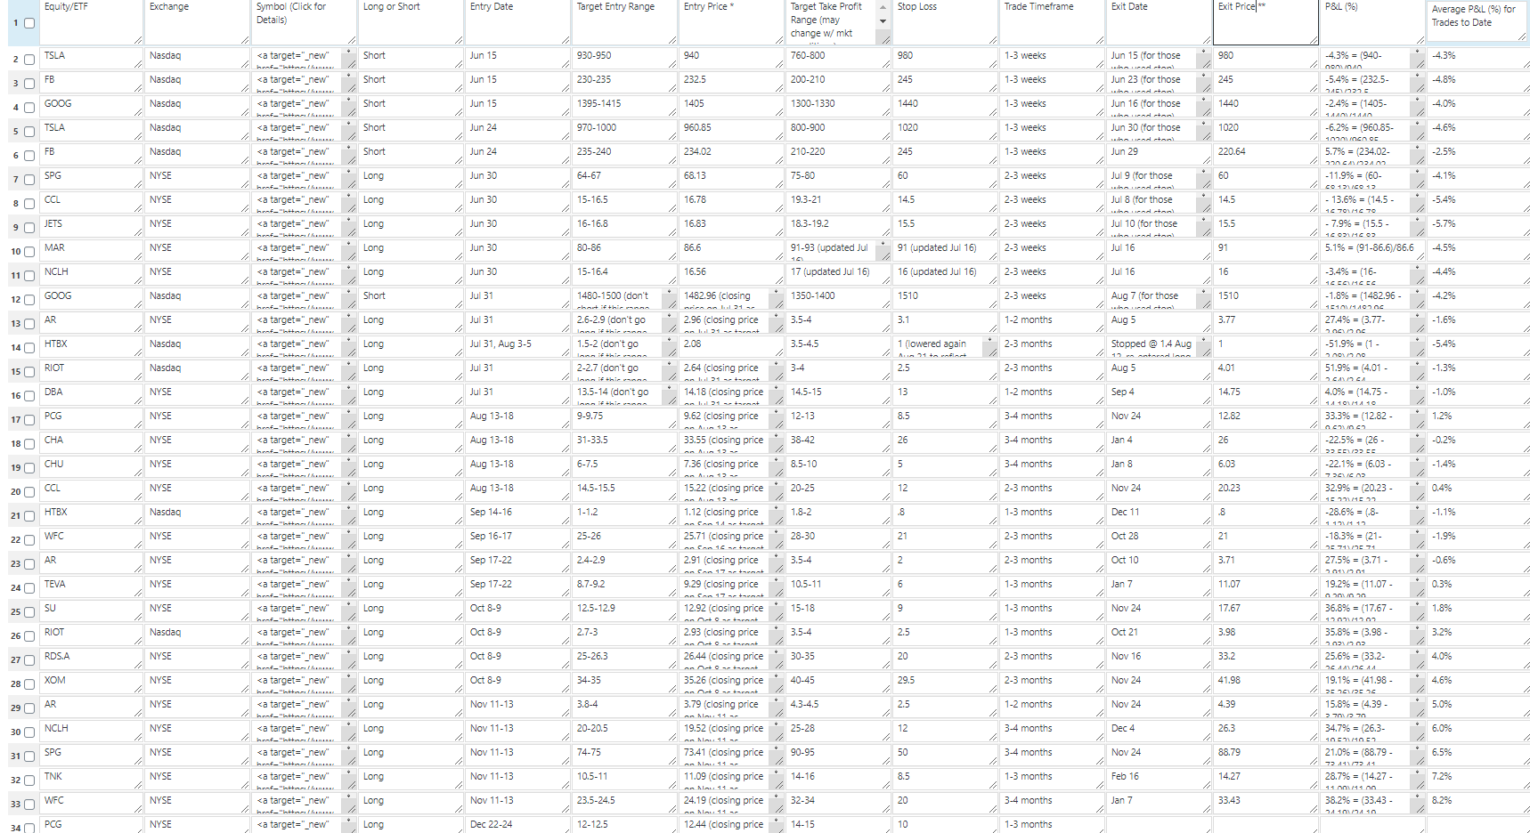Tick the checkbox in header row 1

tap(29, 23)
